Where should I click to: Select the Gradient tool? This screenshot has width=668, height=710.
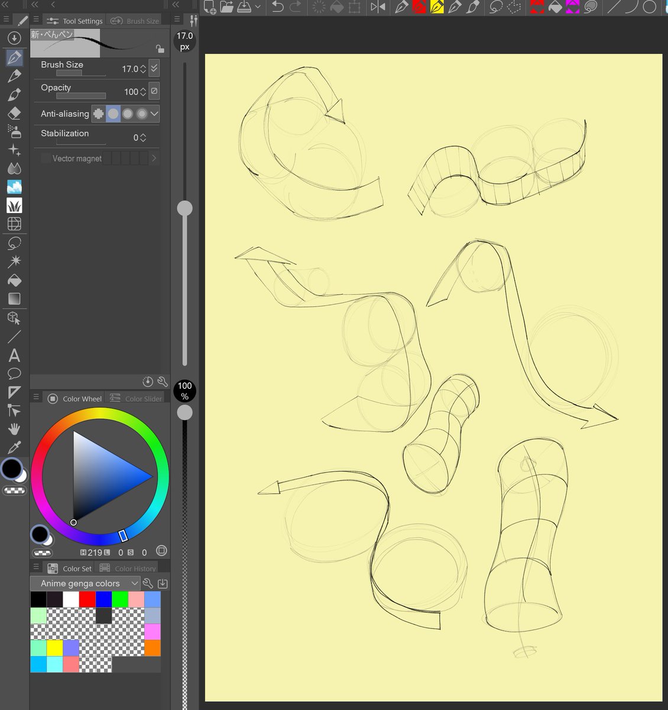click(x=14, y=298)
